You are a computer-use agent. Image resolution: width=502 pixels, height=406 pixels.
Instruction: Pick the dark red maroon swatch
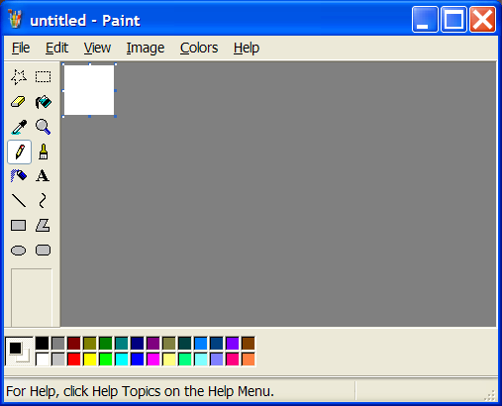(74, 344)
